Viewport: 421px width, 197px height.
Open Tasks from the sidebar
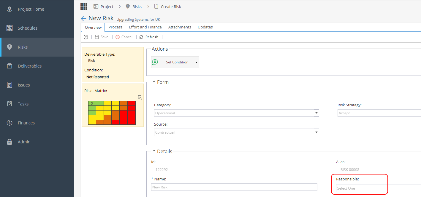tap(37, 104)
